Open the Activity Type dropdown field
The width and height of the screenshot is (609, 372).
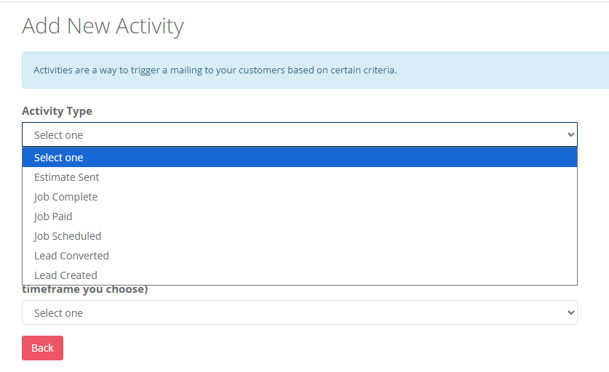[x=299, y=135]
